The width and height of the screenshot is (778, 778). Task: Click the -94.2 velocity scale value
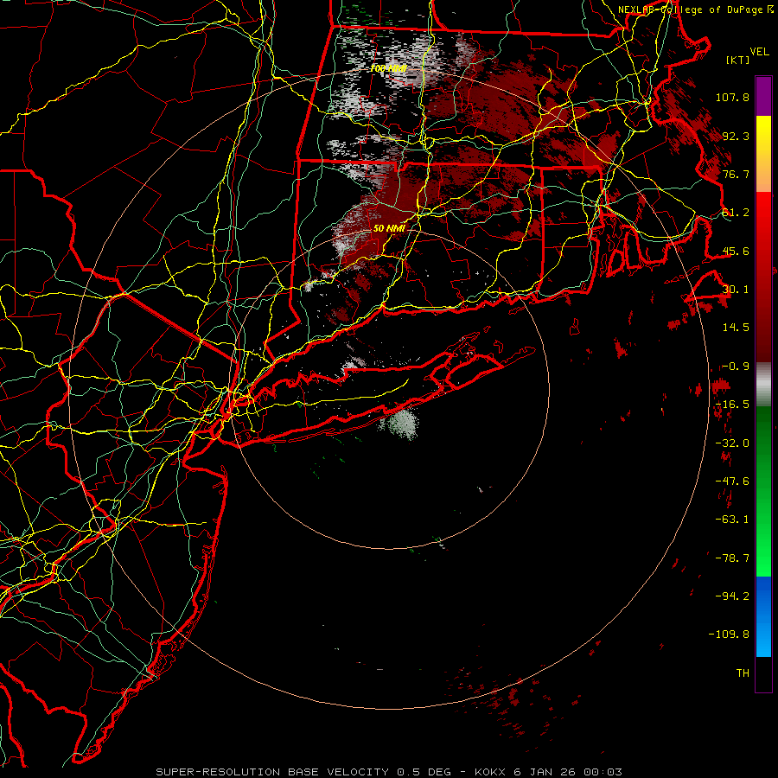pos(732,596)
